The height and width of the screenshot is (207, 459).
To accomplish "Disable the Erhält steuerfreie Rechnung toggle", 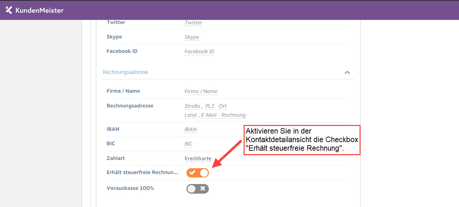I will coord(198,173).
